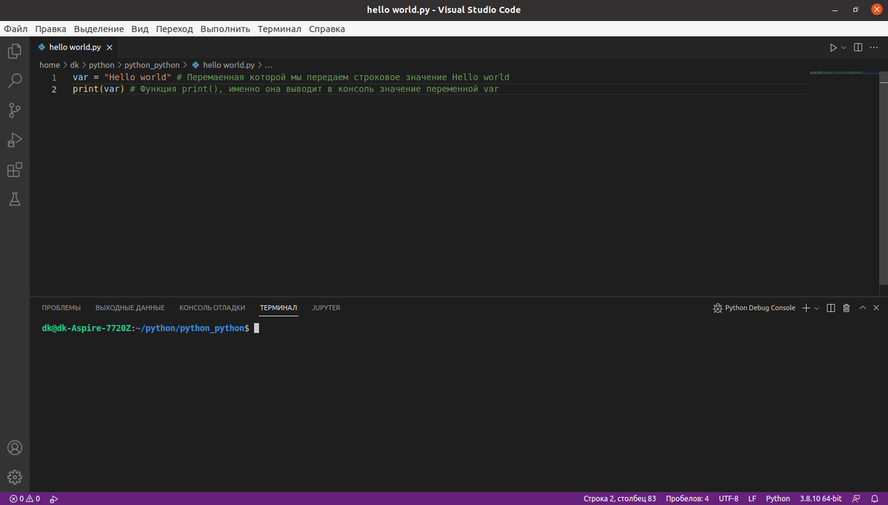Open the Справка menu
Image resolution: width=888 pixels, height=505 pixels.
(326, 29)
